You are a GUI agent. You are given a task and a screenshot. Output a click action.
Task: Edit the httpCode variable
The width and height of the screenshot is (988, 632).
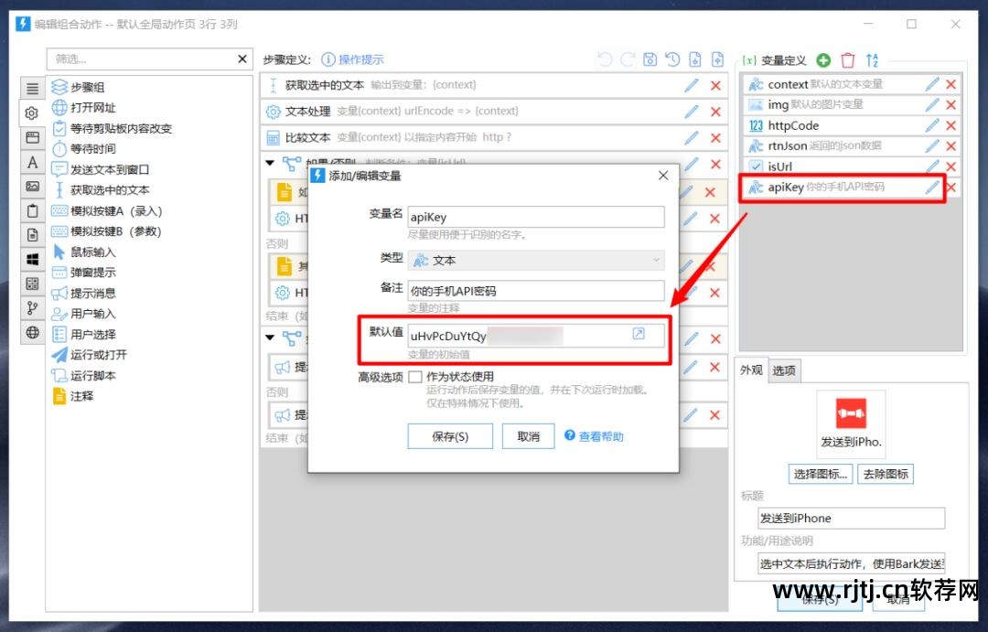coord(932,125)
